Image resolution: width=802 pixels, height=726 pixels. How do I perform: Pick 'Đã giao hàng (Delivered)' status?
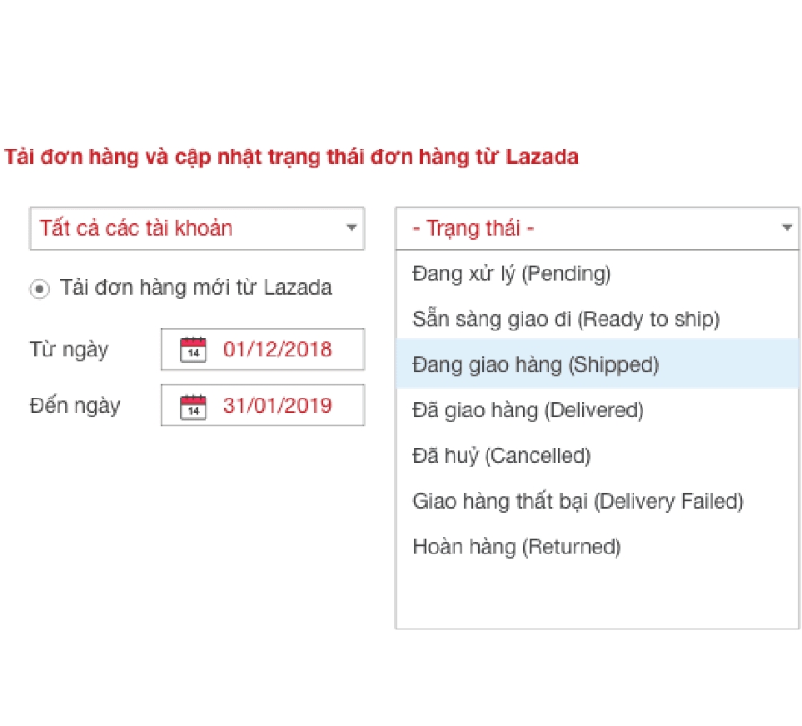tap(528, 410)
